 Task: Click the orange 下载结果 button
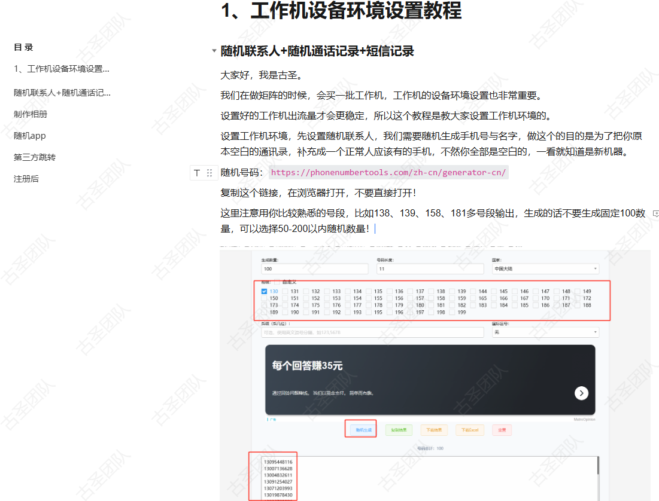tap(434, 430)
